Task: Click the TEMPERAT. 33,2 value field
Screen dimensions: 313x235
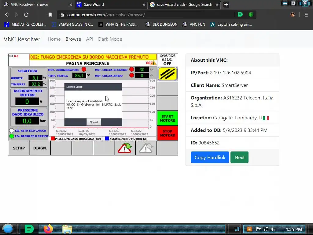Action: (35, 84)
